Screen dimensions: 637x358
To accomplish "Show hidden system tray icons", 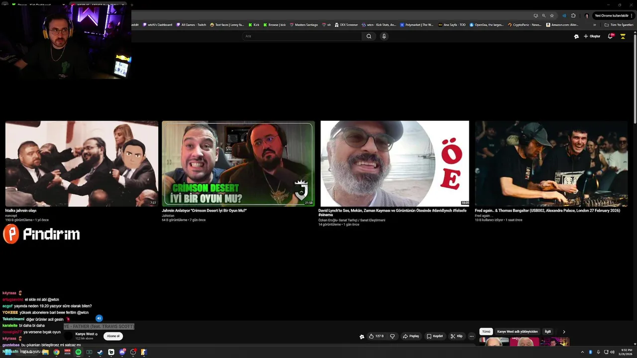I will tap(582, 352).
